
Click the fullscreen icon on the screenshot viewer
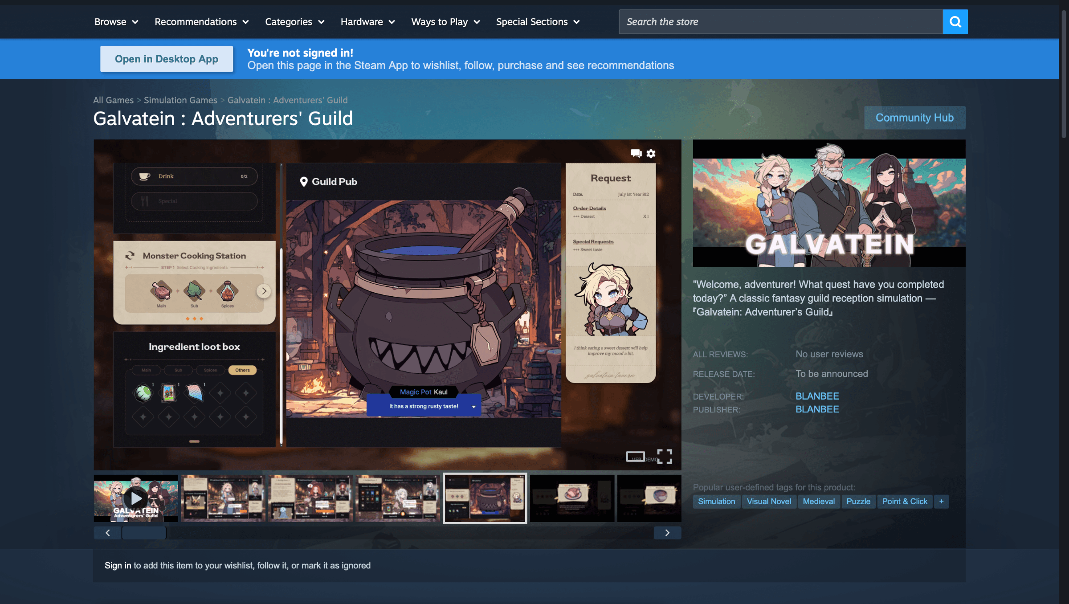pyautogui.click(x=665, y=457)
